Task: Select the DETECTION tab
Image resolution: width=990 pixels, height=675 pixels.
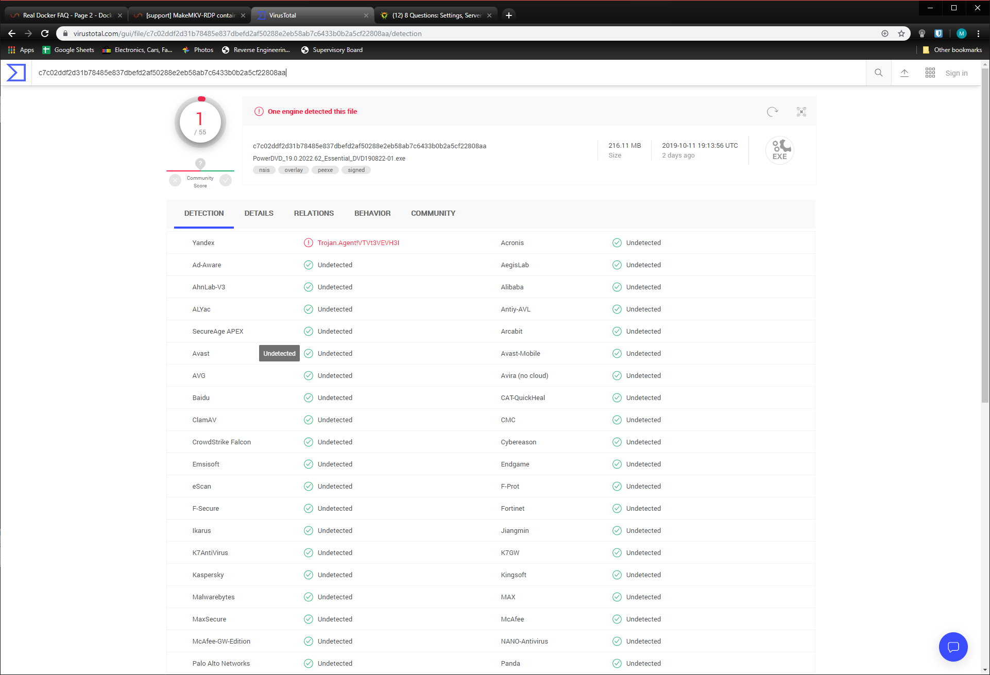Action: [204, 214]
